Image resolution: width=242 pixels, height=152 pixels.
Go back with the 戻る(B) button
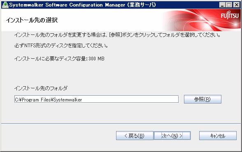(x=135, y=136)
